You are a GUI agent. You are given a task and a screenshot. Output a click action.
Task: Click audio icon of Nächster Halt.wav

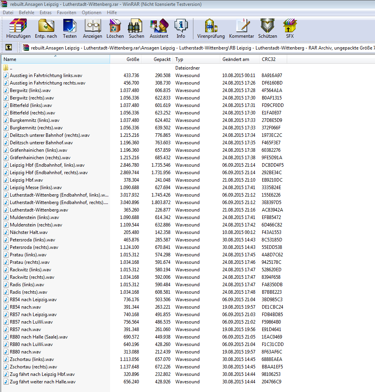[x=6, y=232]
